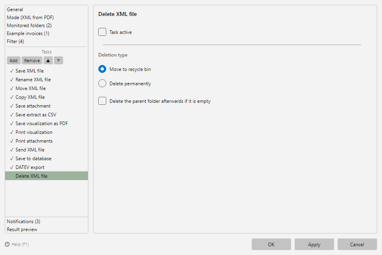The image size is (382, 255).
Task: Toggle checkmark of Save attachment task
Action: [12, 106]
